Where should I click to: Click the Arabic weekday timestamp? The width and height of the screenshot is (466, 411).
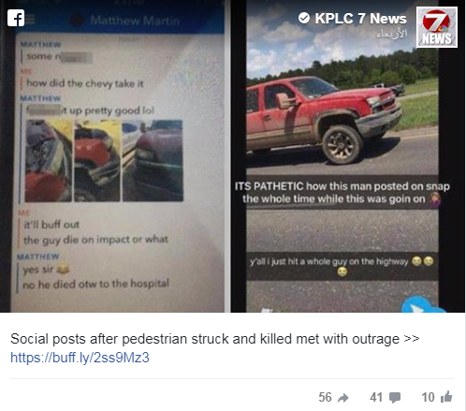click(x=391, y=34)
